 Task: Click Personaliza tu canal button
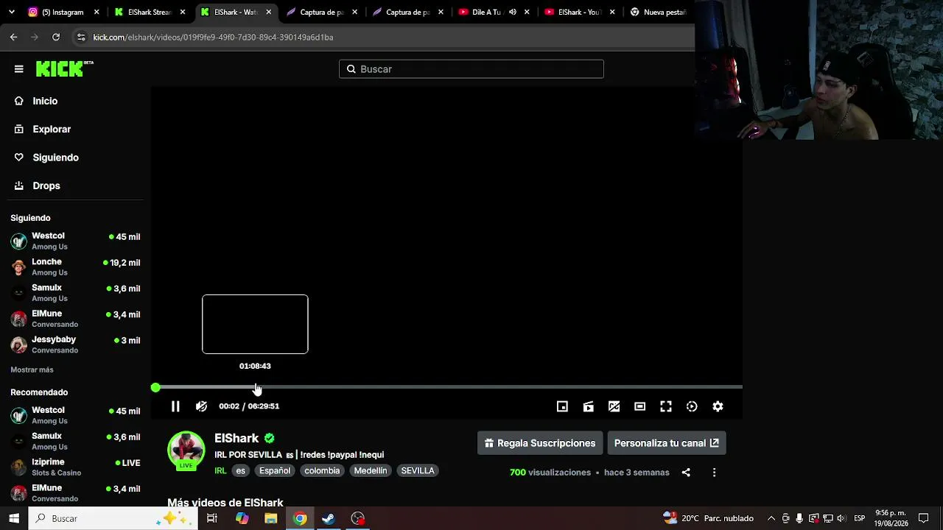pyautogui.click(x=667, y=443)
